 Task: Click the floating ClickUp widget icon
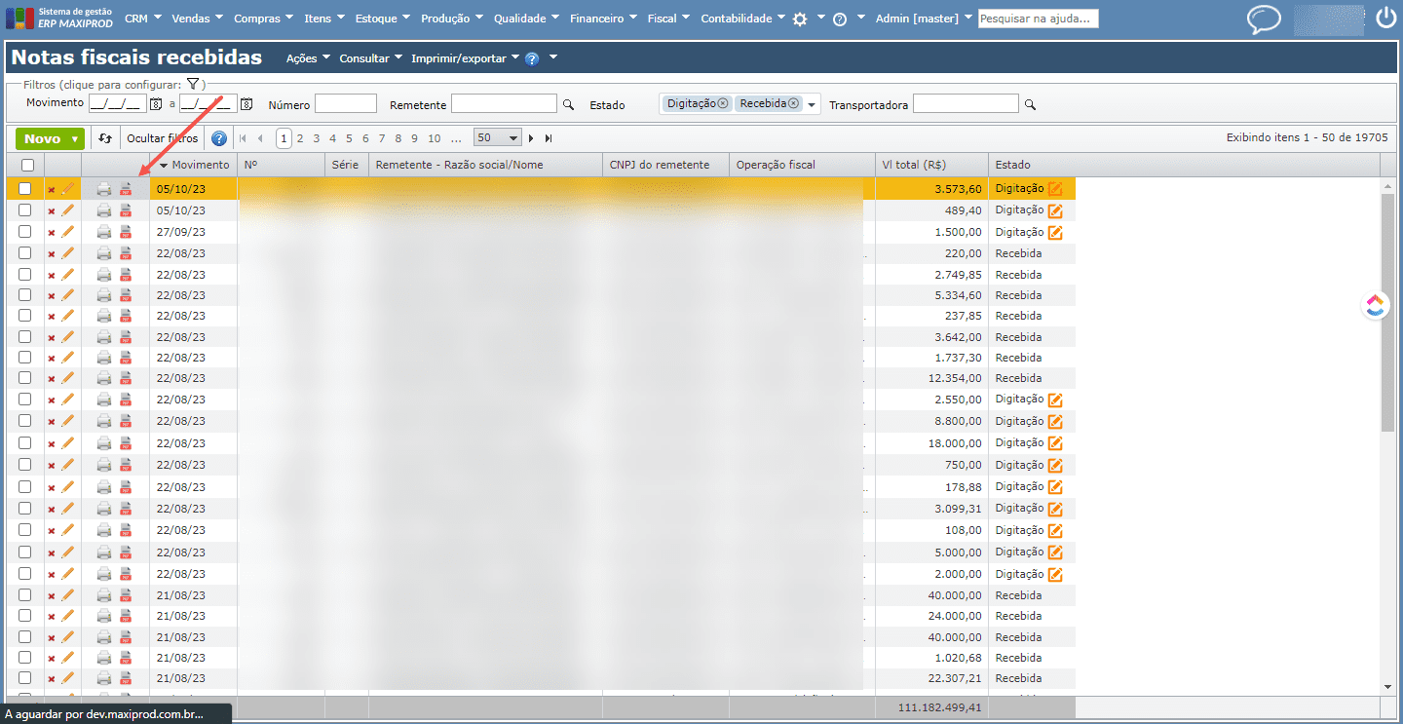coord(1375,306)
